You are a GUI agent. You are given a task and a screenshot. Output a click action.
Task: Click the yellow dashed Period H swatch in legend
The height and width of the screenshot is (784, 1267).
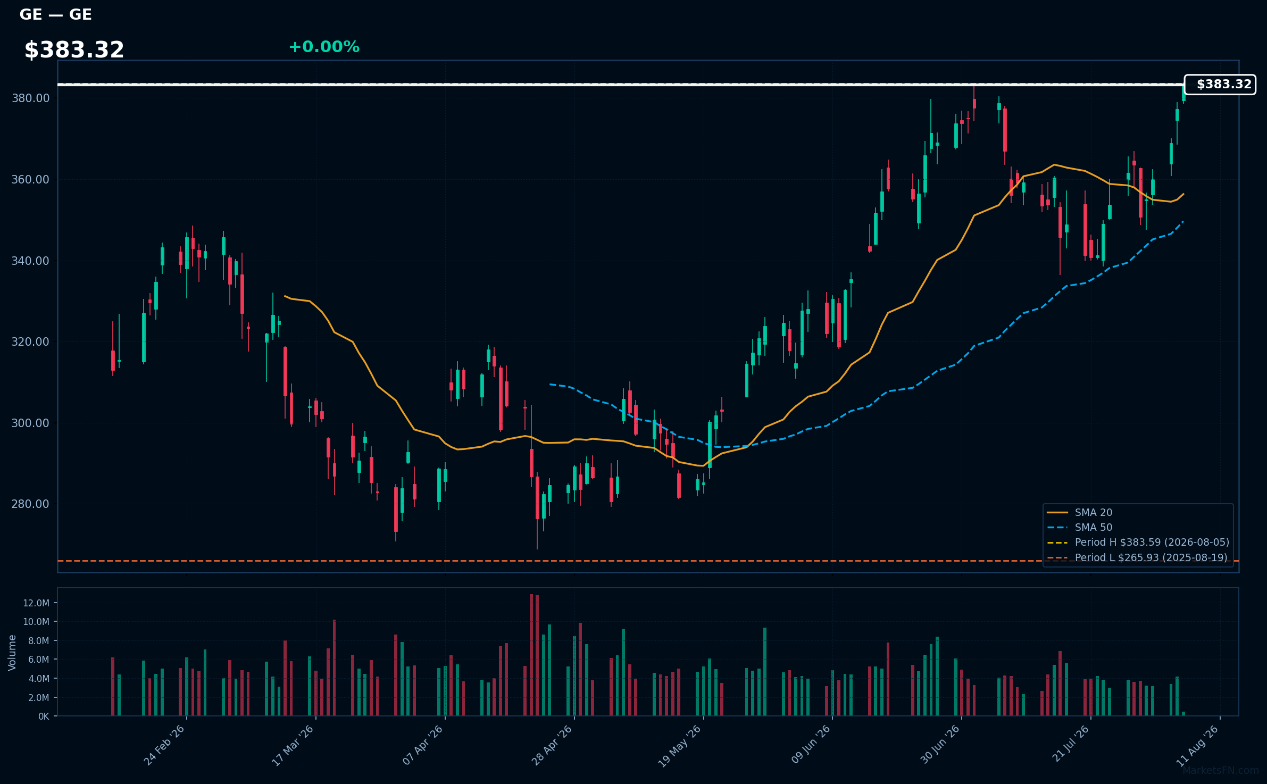tap(1057, 543)
